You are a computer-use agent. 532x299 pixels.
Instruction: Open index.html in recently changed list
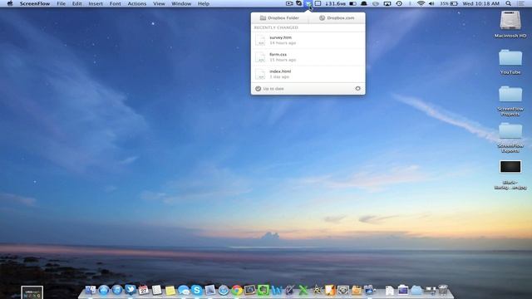(308, 74)
